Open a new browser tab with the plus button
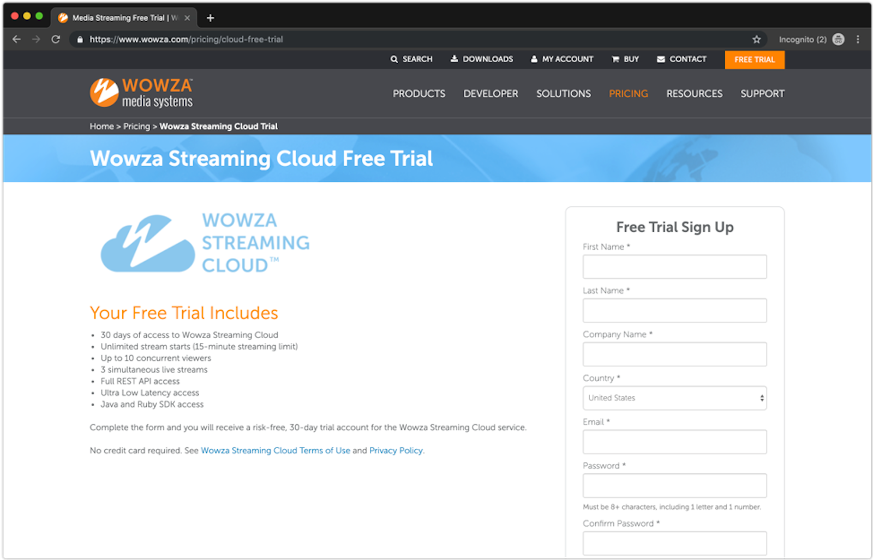 210,17
